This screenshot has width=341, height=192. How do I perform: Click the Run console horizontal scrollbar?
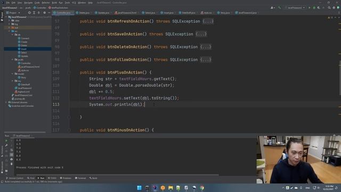117,174
